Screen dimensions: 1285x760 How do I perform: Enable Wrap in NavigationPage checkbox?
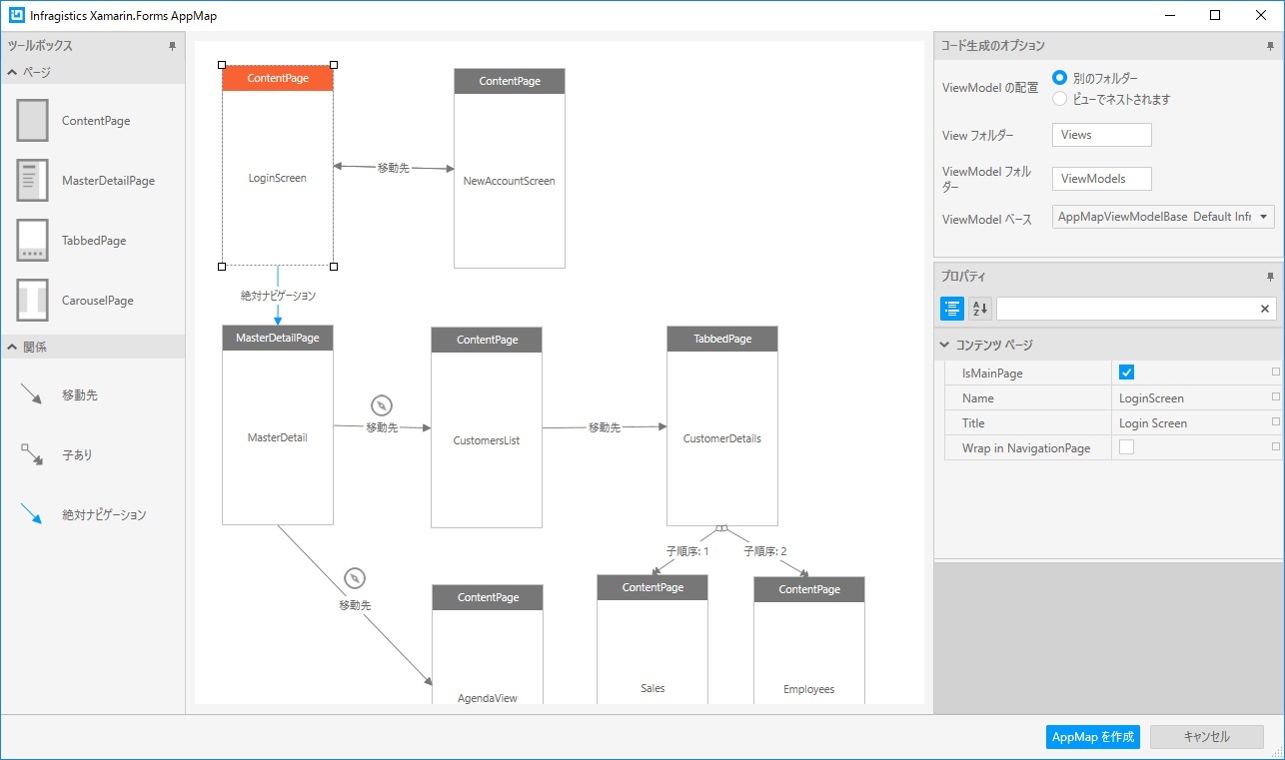click(1126, 447)
